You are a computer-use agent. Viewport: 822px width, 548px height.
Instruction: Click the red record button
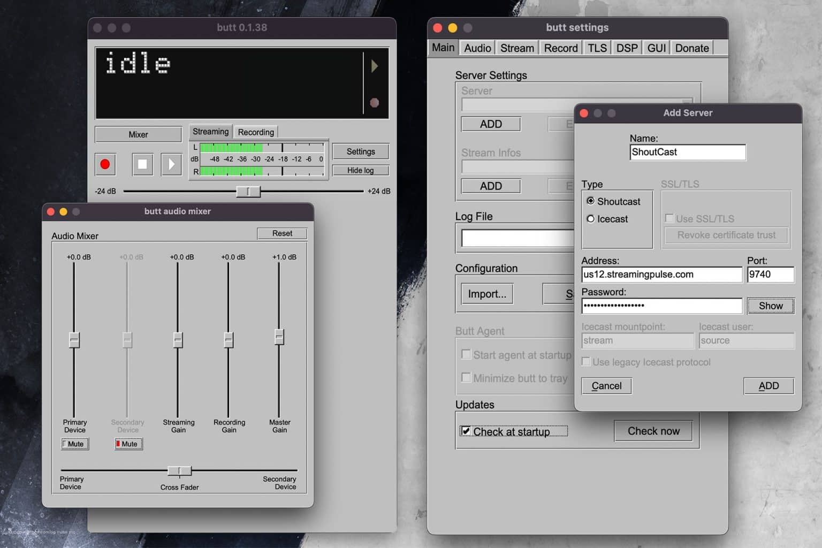[105, 164]
